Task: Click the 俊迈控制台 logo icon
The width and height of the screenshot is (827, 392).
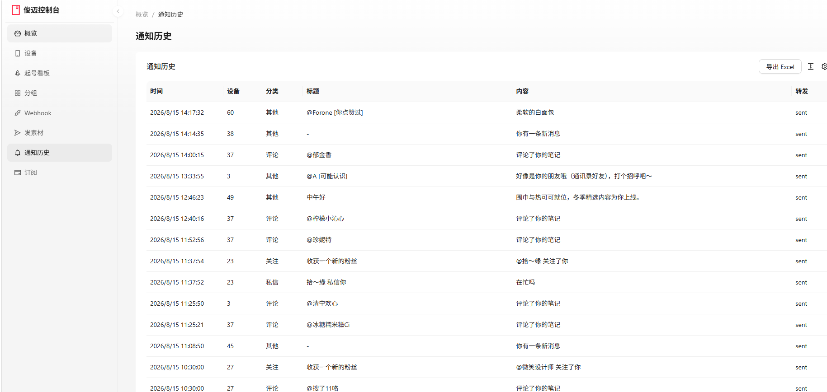Action: tap(16, 10)
